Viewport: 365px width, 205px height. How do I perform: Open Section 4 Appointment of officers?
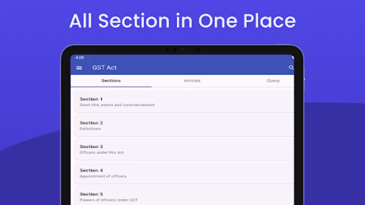(184, 173)
